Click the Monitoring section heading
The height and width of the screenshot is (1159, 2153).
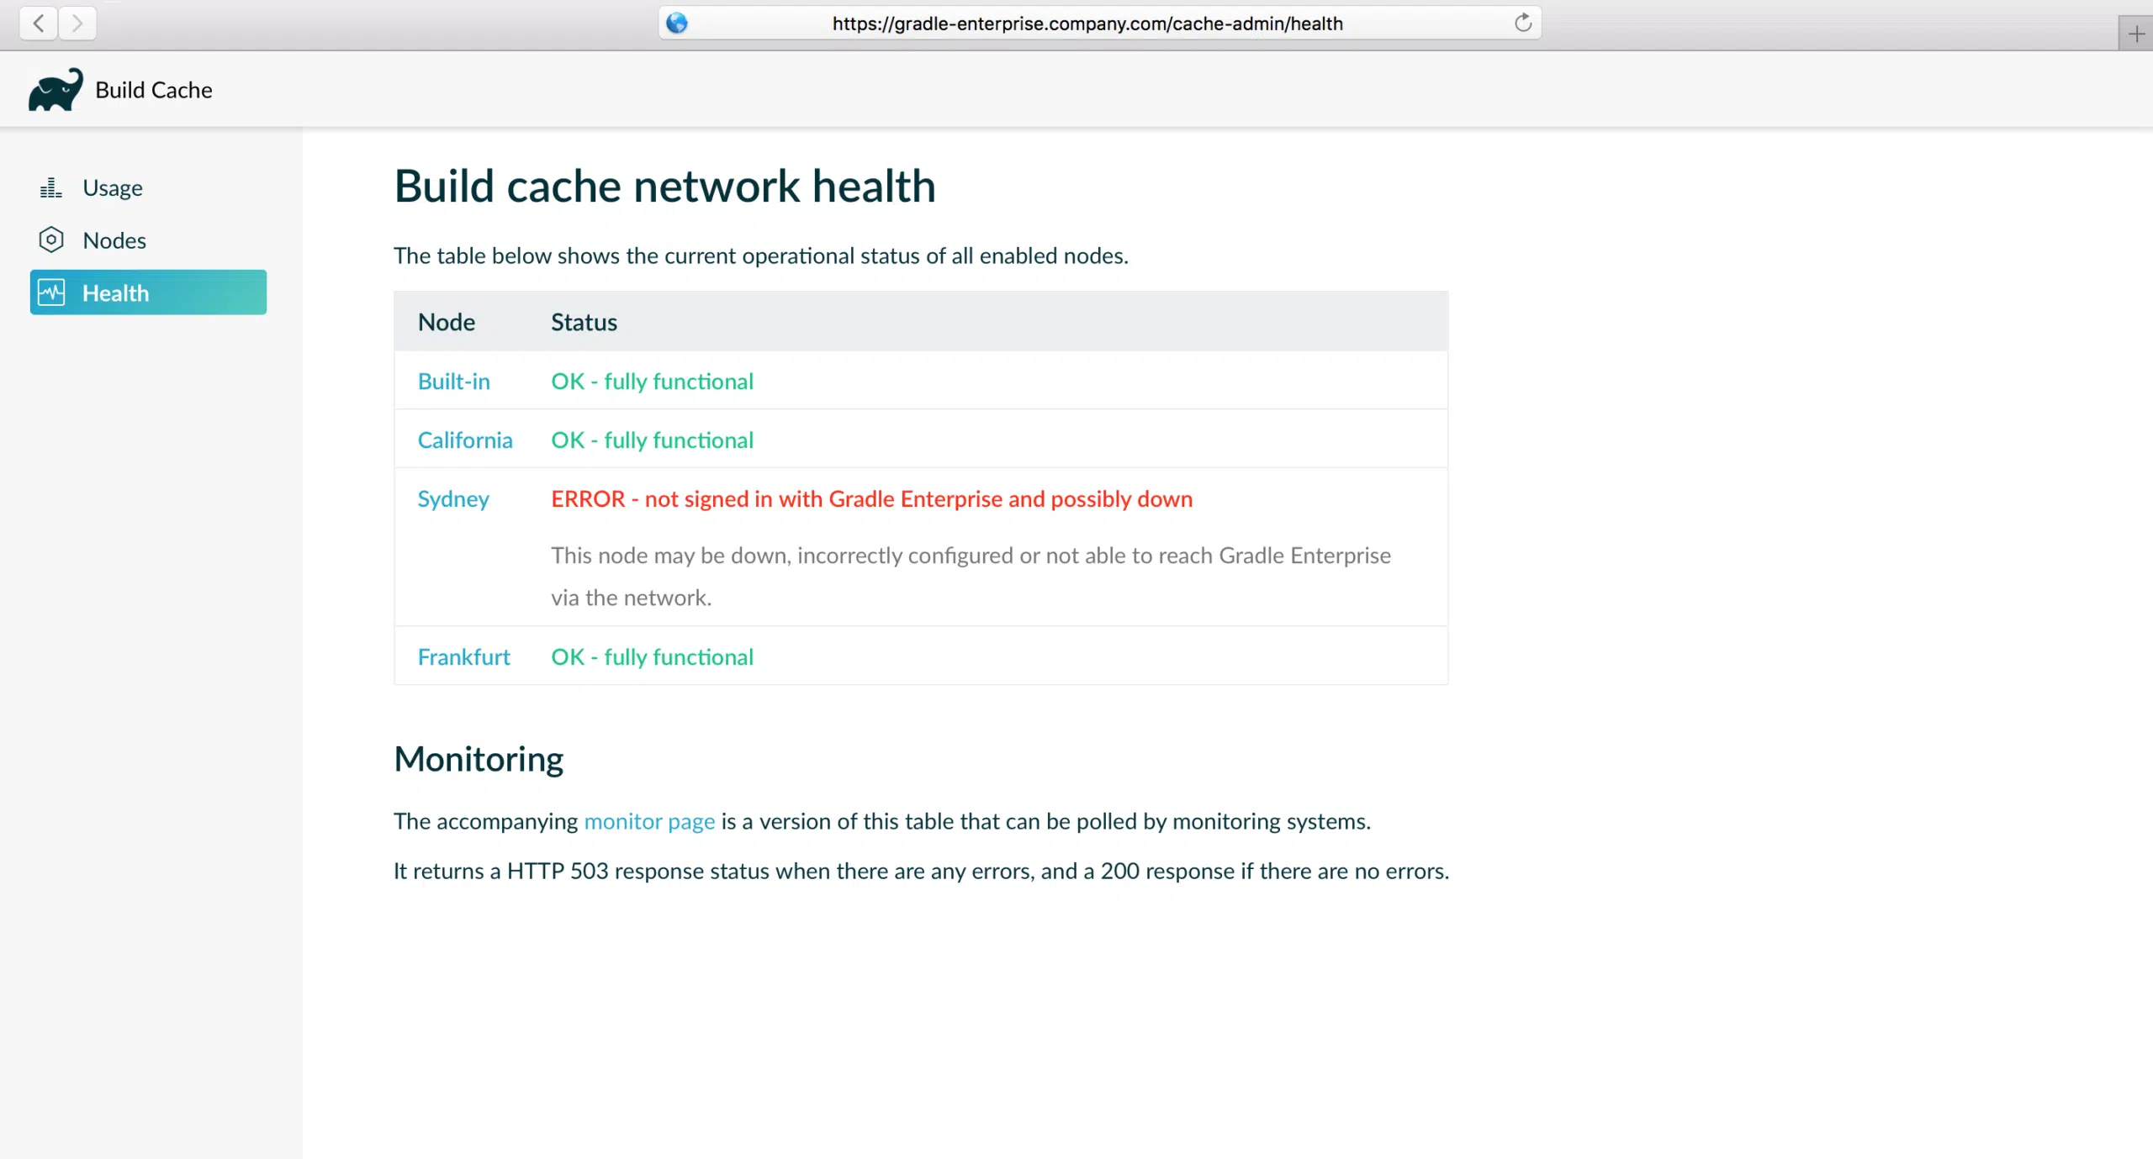pyautogui.click(x=479, y=759)
